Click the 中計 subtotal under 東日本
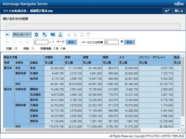This screenshot has width=186, height=139. click(29, 84)
